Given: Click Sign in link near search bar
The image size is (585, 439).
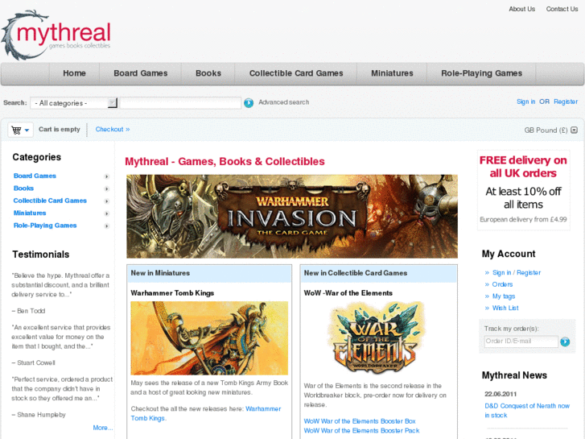Looking at the screenshot, I should 525,101.
